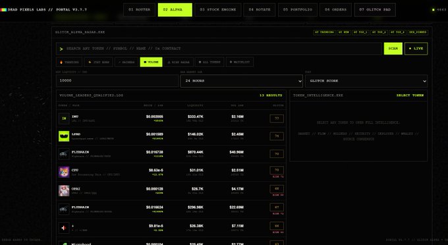Click glitch score 77 badge for IMU
The height and width of the screenshot is (245, 448).
[277, 119]
